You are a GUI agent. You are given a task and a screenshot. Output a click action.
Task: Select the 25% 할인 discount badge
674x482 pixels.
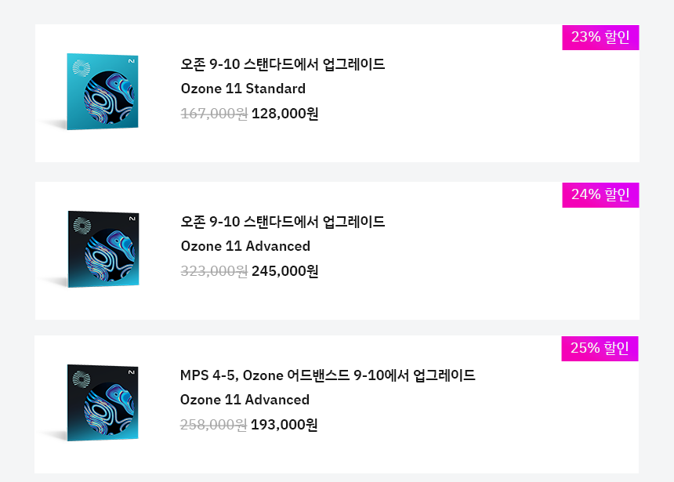click(600, 348)
